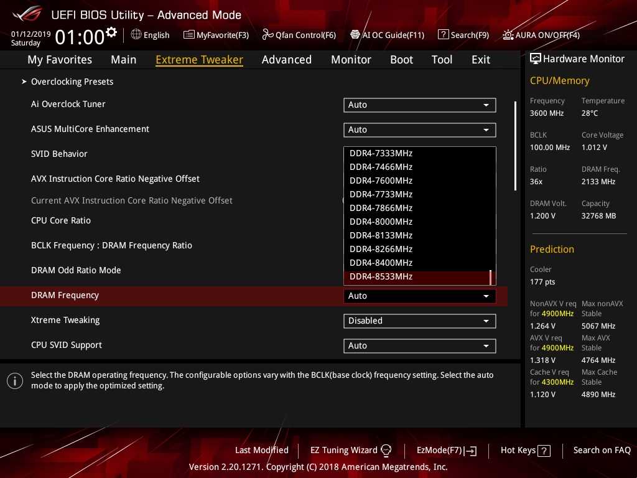Expand Overclocking Presets submenu
The height and width of the screenshot is (478, 637).
coord(72,82)
